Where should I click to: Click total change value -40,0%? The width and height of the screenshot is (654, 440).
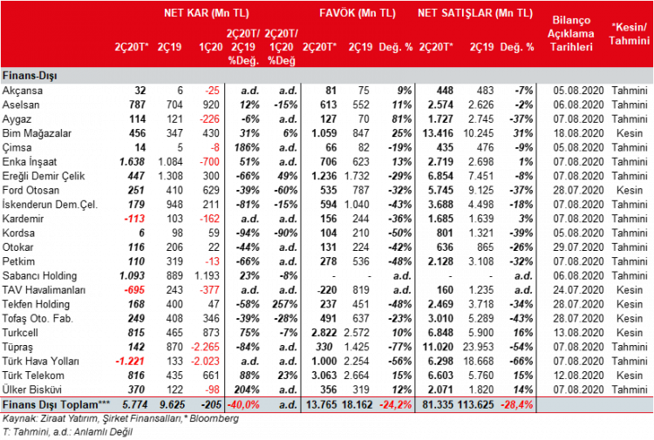[243, 404]
